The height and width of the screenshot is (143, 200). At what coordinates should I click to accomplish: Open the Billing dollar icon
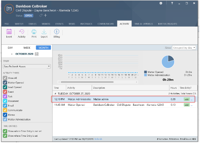(57, 32)
